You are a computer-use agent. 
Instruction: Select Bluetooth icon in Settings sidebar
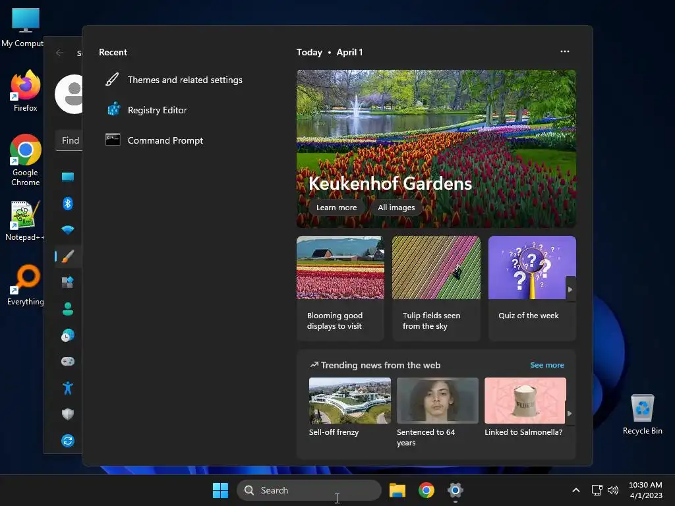[68, 203]
